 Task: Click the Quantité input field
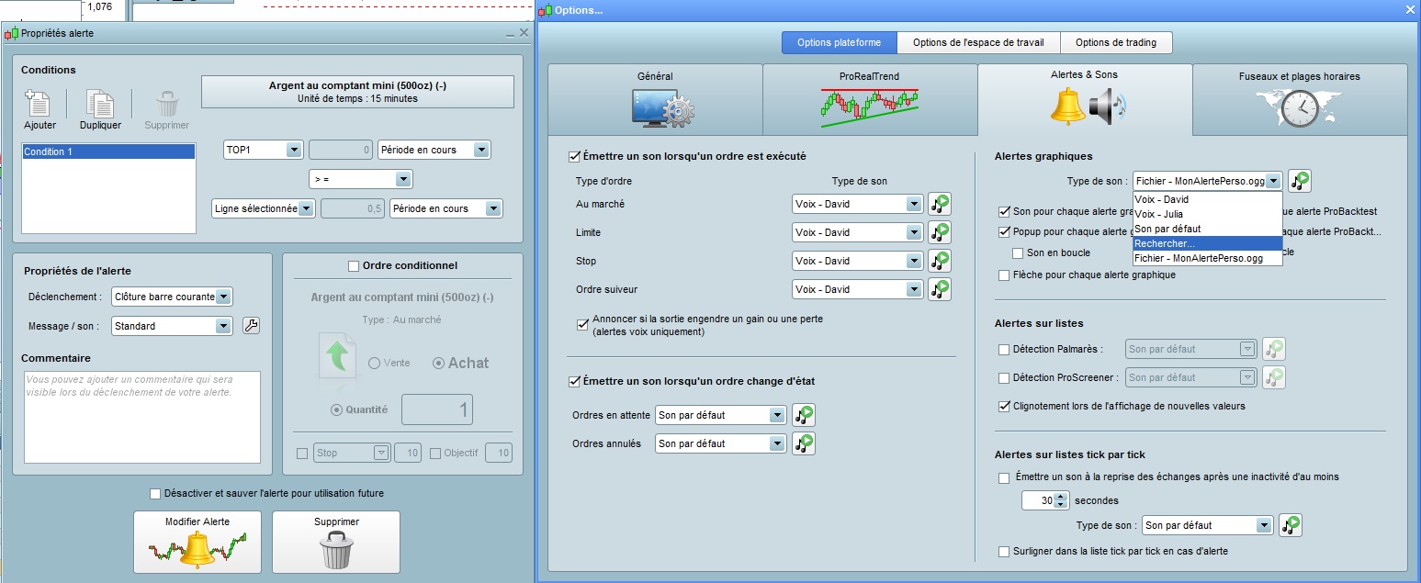point(437,409)
